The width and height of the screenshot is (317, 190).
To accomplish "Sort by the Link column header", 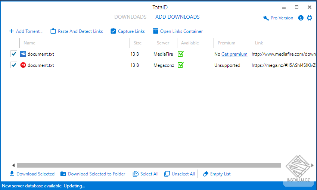I will (259, 43).
